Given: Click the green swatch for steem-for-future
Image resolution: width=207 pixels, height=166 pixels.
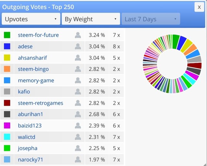Looking at the screenshot, I should [x=7, y=35].
